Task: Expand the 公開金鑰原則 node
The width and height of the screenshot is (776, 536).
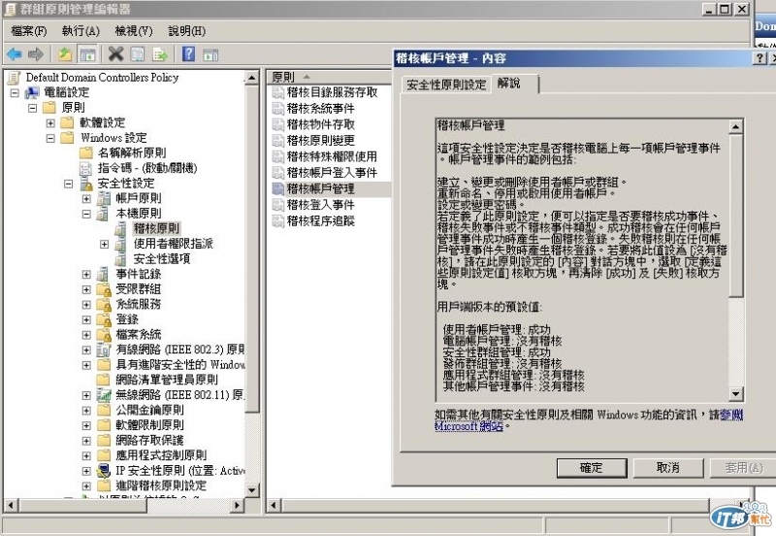Action: [x=86, y=411]
